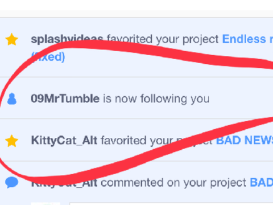Open KittyCat_Alt profile from the commented message
Viewport: 273px width, 205px height.
point(64,183)
